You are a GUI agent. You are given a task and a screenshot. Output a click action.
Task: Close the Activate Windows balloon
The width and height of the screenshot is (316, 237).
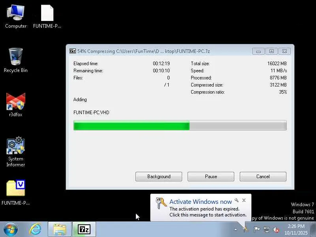[244, 200]
